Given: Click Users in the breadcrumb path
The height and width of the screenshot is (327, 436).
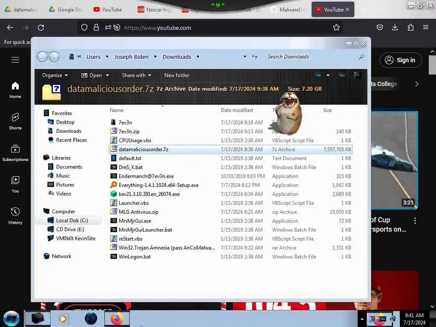Looking at the screenshot, I should (93, 57).
